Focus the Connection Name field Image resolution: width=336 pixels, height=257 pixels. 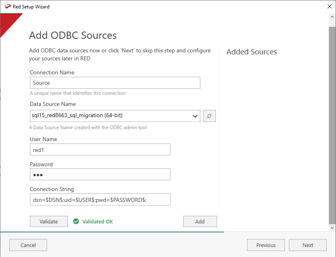coord(115,83)
